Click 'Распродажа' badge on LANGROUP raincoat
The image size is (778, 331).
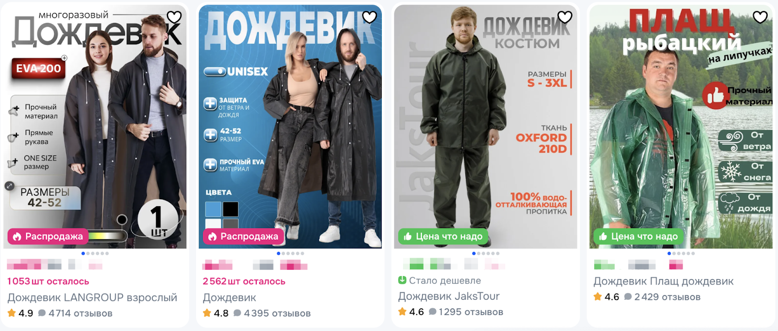[48, 236]
